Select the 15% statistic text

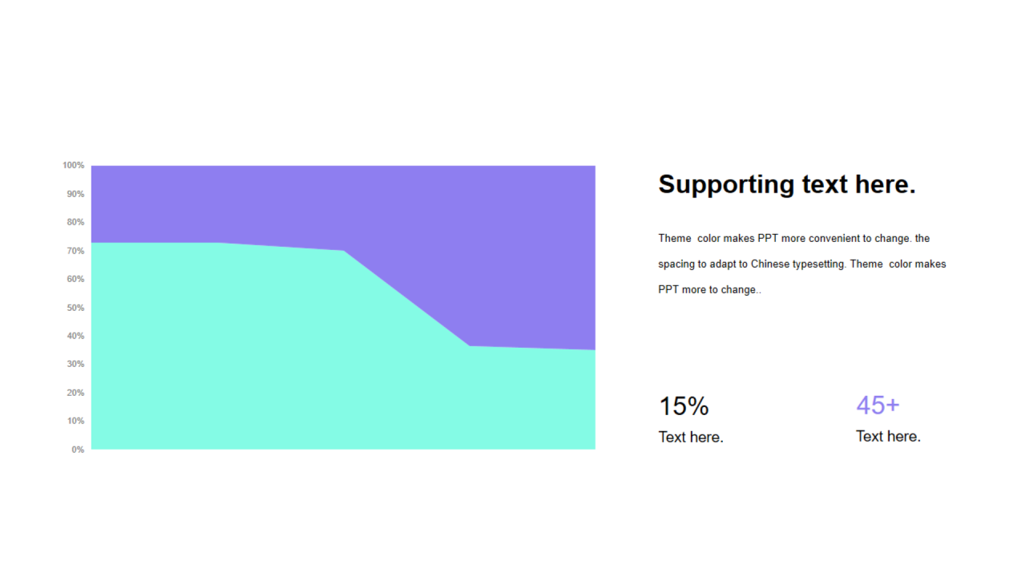tap(684, 406)
